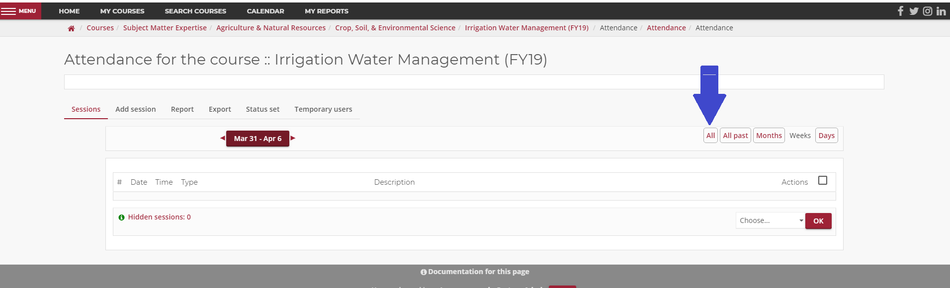Open Irrigation Water Management (FY19) breadcrumb

[x=526, y=28]
